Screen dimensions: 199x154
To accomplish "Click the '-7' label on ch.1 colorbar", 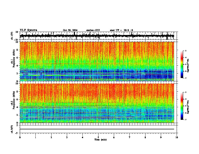I will pyautogui.click(x=185, y=78).
